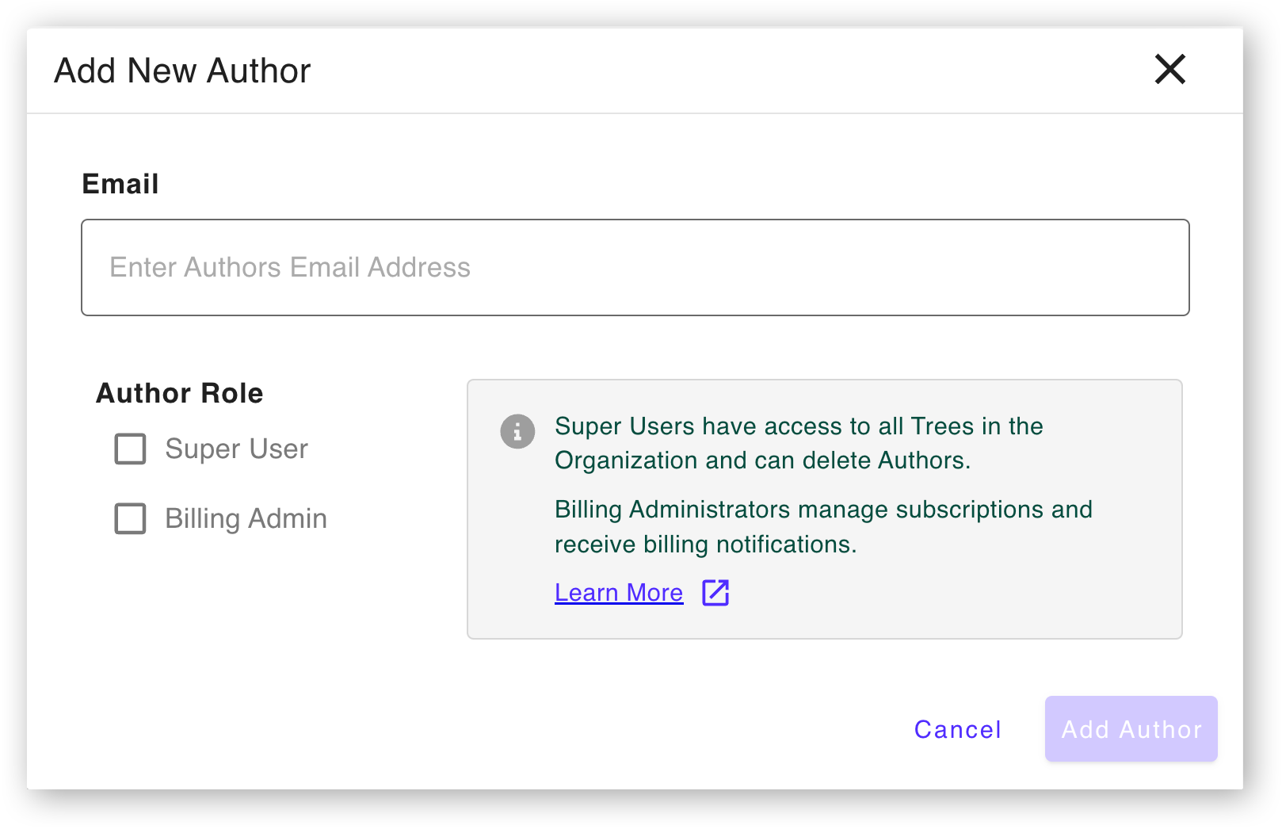Image resolution: width=1282 pixels, height=829 pixels.
Task: Close the Add New Author dialog
Action: [x=1169, y=70]
